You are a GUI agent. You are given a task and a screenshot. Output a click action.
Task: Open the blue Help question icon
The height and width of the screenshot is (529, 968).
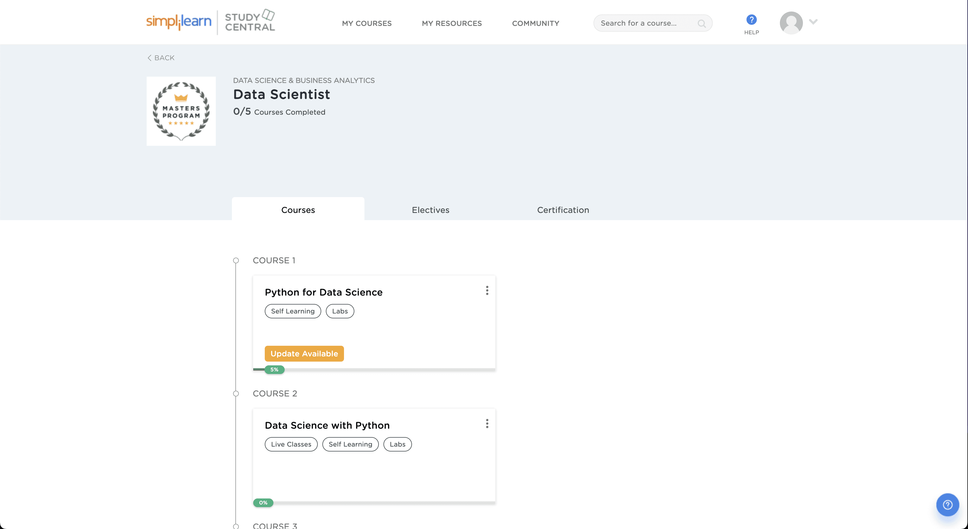point(751,20)
